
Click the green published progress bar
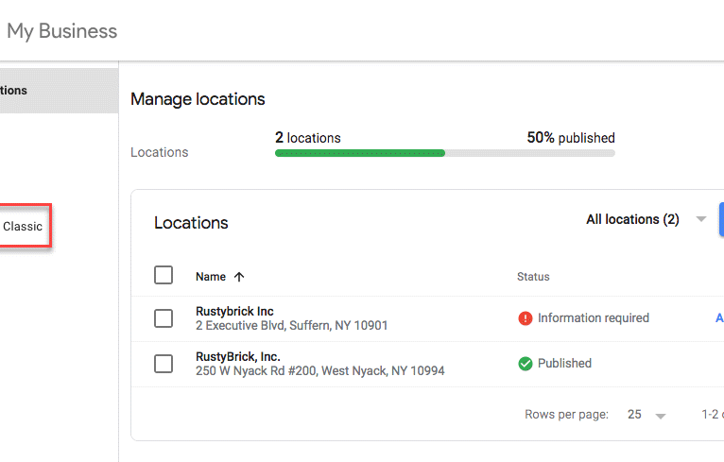[x=360, y=153]
